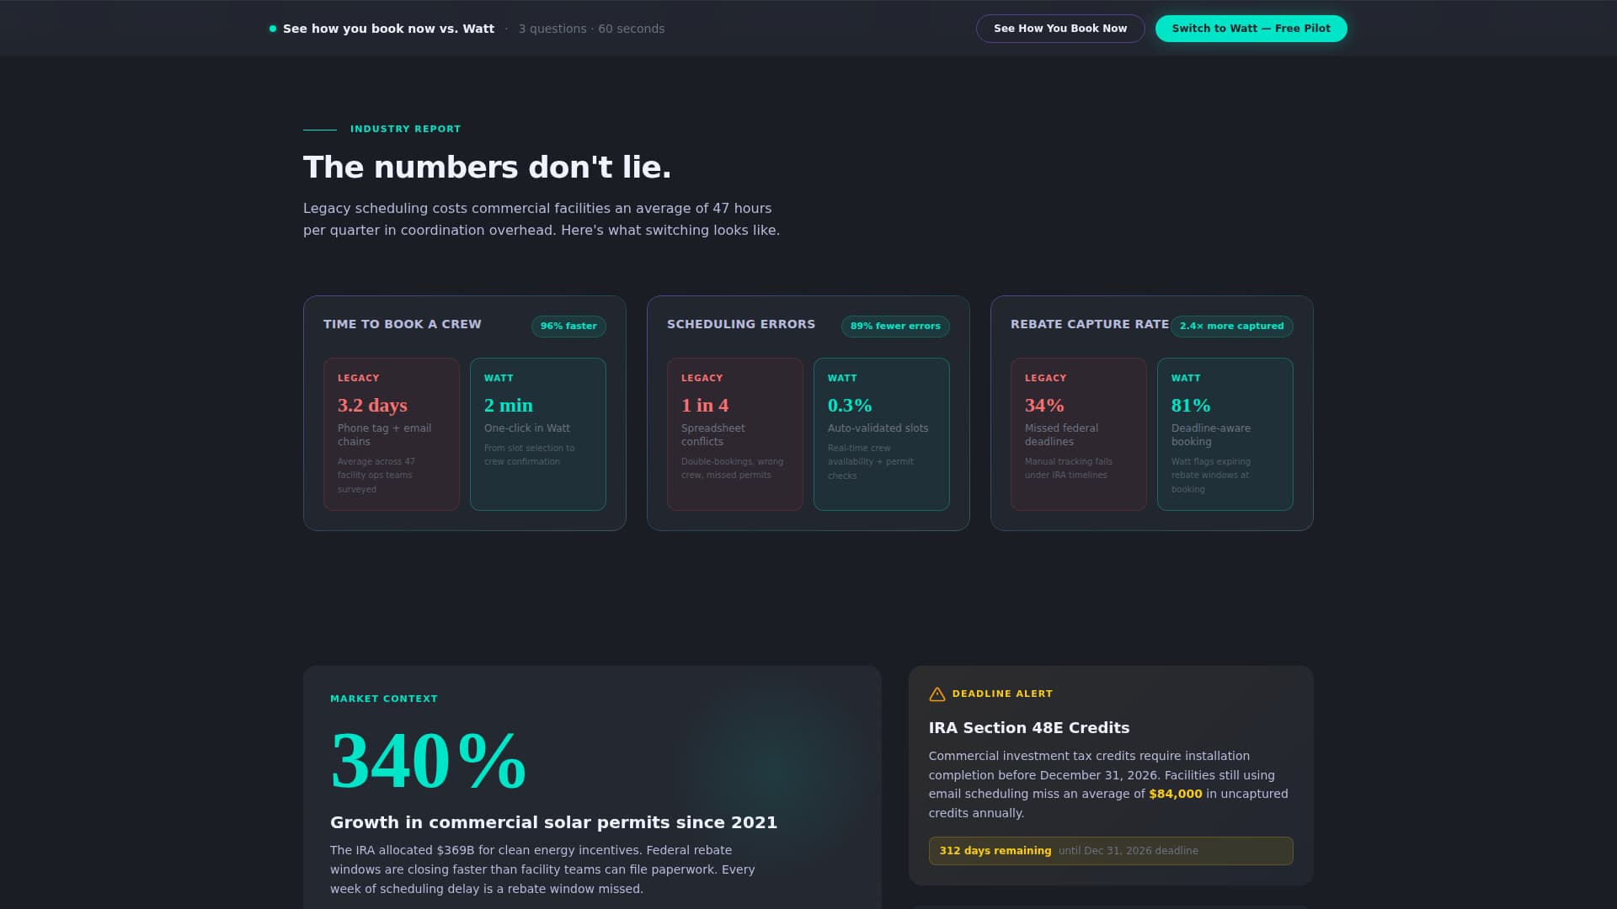Screen dimensions: 1617x909
Task: Select the Legacy 3.2 days card
Action: pos(392,434)
